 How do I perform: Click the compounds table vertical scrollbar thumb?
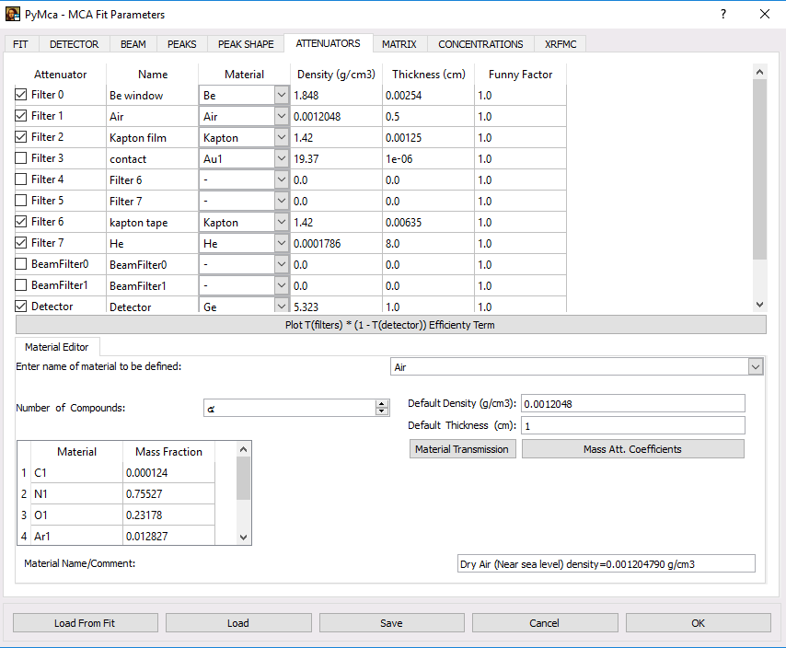point(243,479)
